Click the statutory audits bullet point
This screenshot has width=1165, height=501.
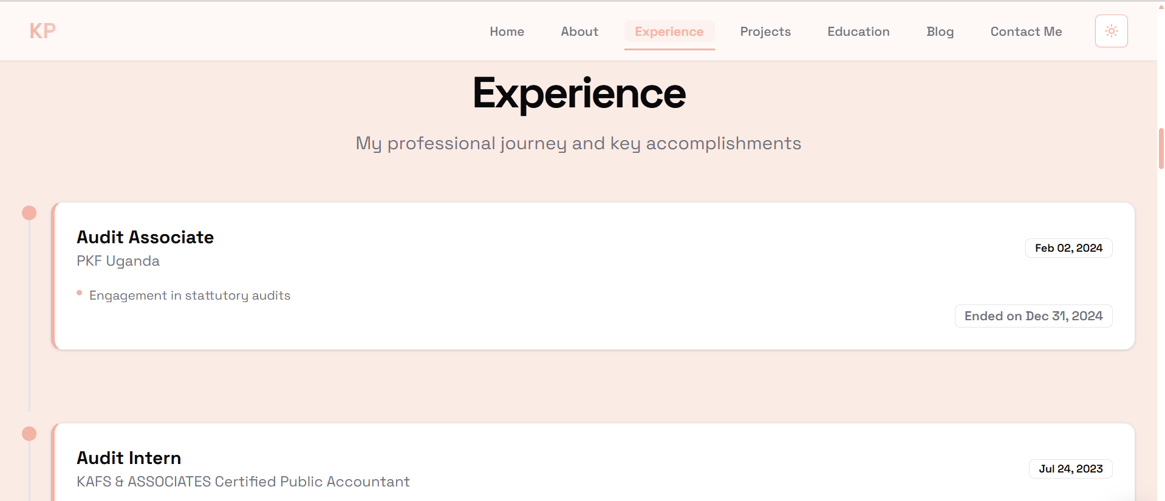click(x=190, y=295)
